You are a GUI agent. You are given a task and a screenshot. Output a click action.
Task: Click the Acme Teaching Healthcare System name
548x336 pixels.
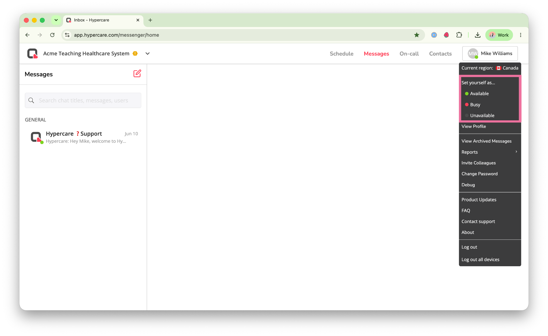[86, 53]
